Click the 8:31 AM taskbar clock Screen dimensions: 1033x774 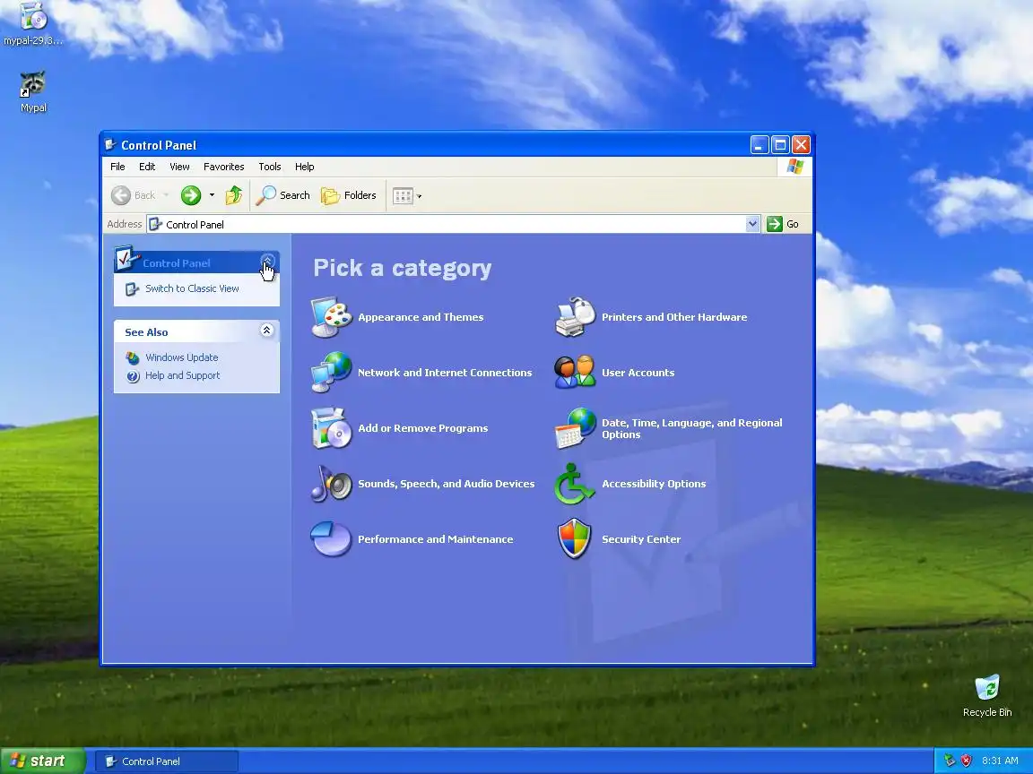point(1000,761)
